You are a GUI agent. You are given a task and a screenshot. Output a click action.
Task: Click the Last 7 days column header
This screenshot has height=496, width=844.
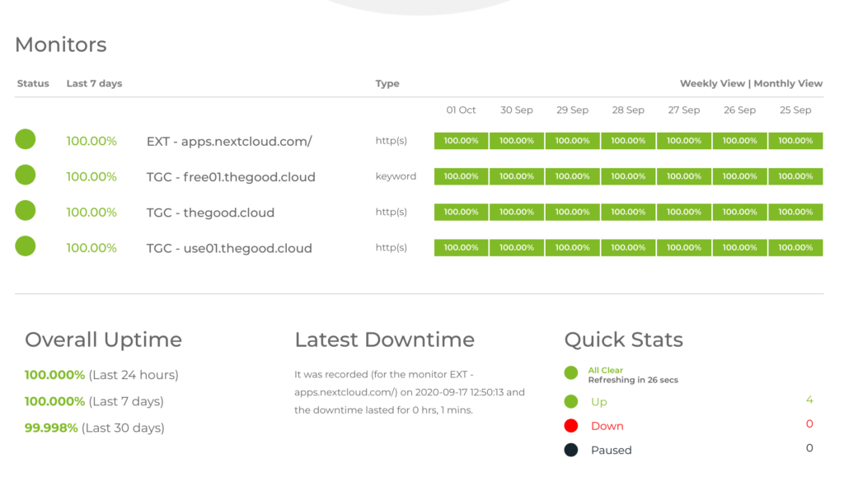94,83
